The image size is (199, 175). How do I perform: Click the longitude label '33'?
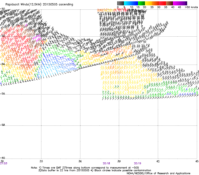(x=41, y=161)
